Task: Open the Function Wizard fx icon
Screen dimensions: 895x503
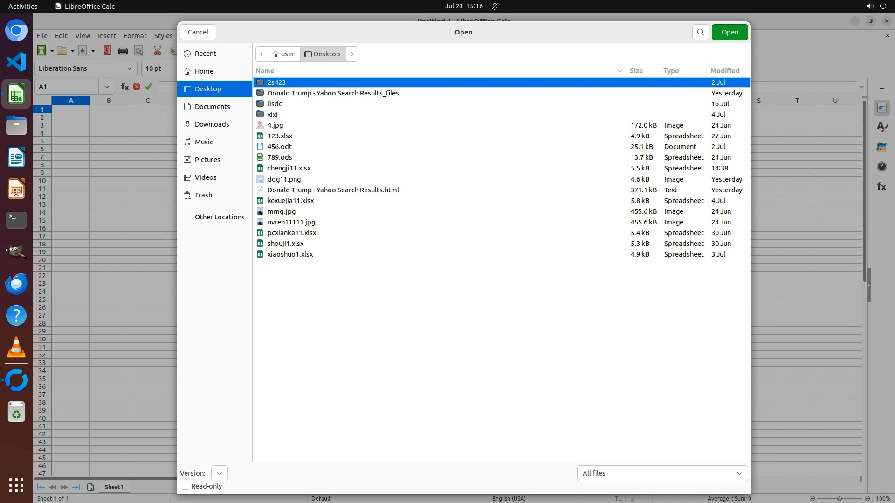Action: [125, 87]
